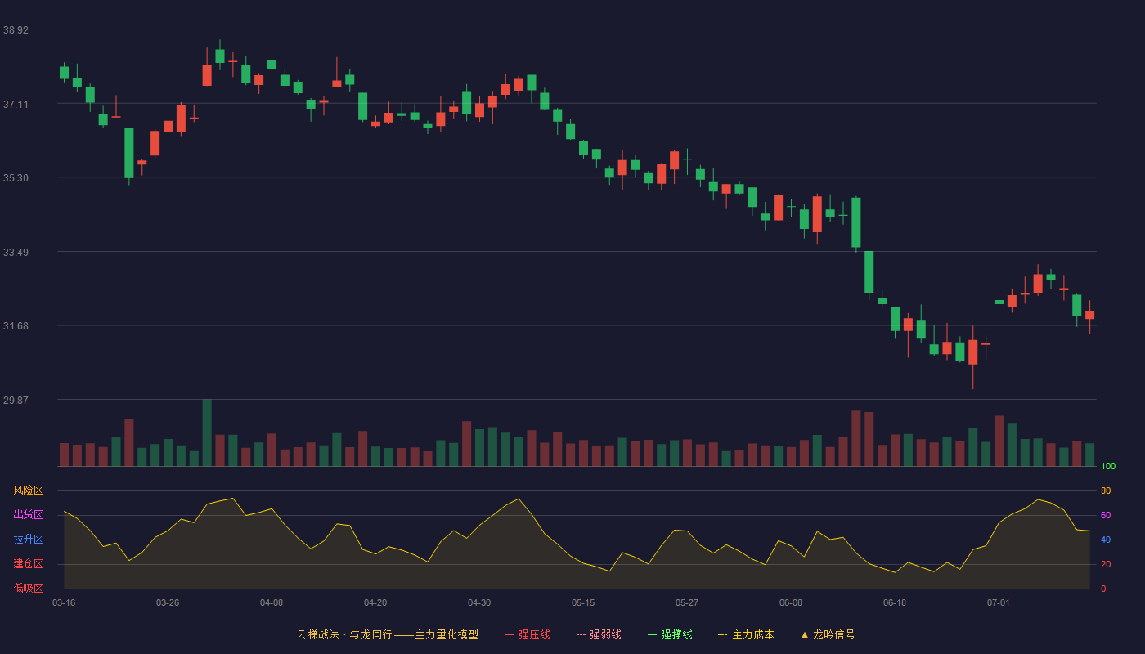Toggle the 龙吟信号 triangle legend item

click(x=828, y=634)
